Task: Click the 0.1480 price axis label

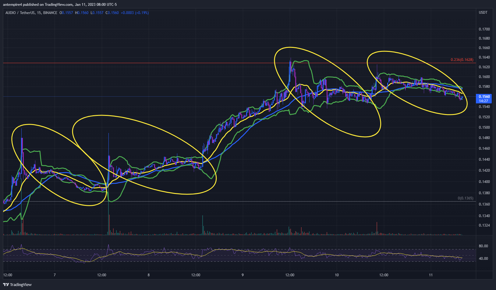Action: [x=484, y=138]
